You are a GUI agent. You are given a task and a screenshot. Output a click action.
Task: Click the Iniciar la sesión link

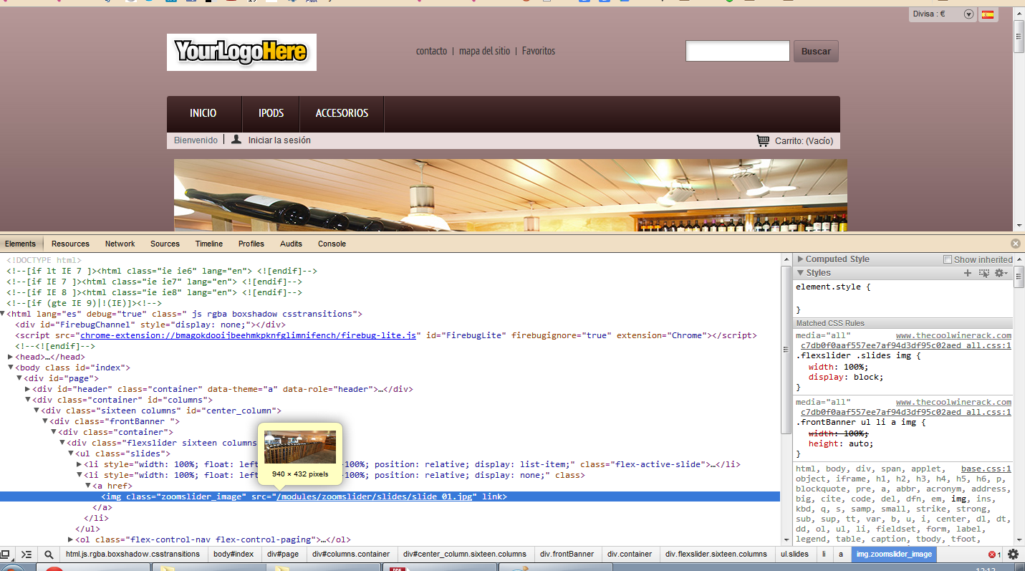pyautogui.click(x=279, y=140)
